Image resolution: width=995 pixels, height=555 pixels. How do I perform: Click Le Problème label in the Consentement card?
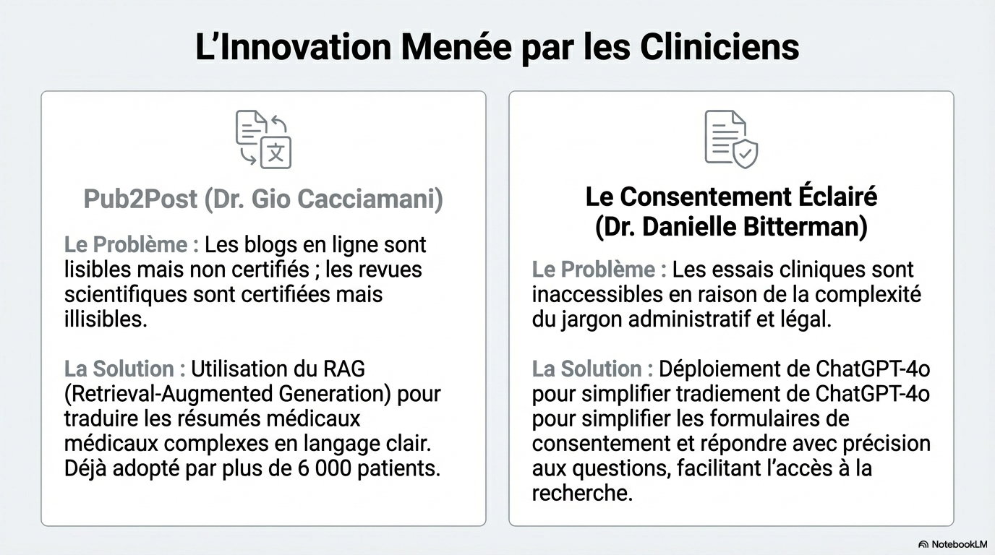tap(599, 270)
